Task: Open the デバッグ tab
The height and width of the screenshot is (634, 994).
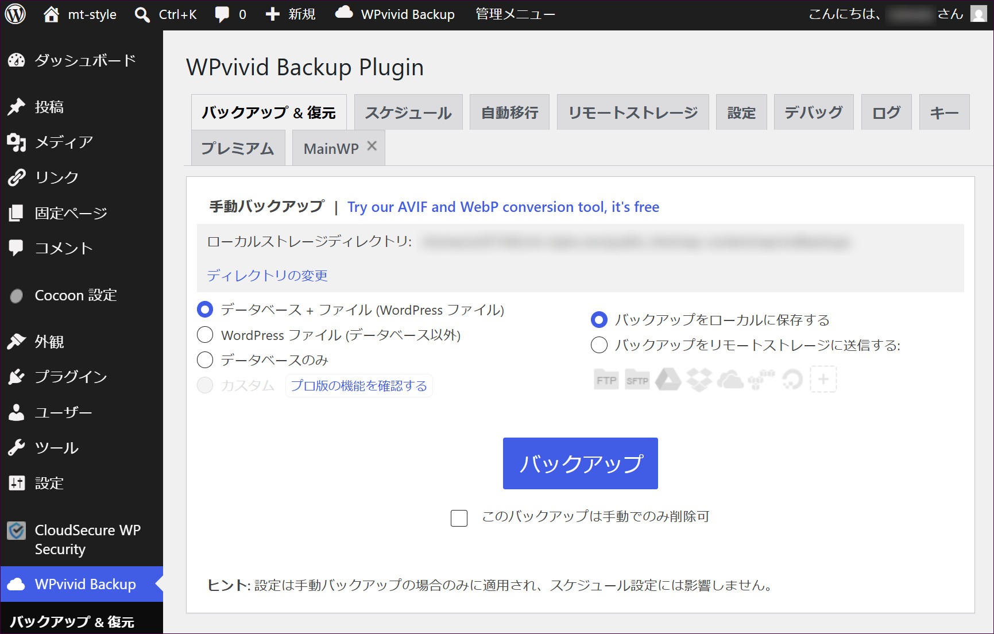Action: [x=814, y=113]
